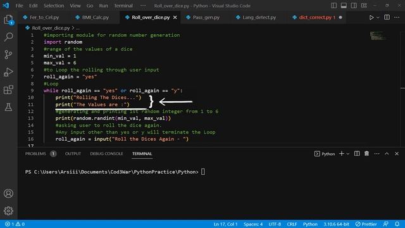The image size is (405, 228).
Task: Kill the terminal with trash icon
Action: (x=366, y=153)
